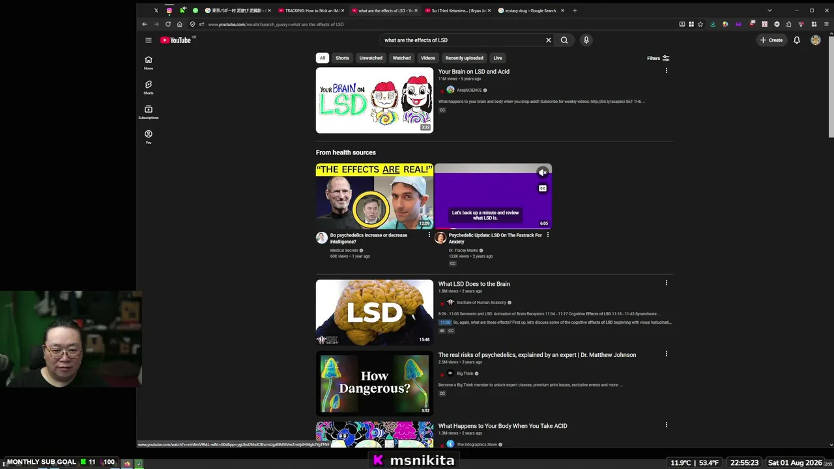
Task: Open the pinned Instagram tab
Action: pos(169,10)
